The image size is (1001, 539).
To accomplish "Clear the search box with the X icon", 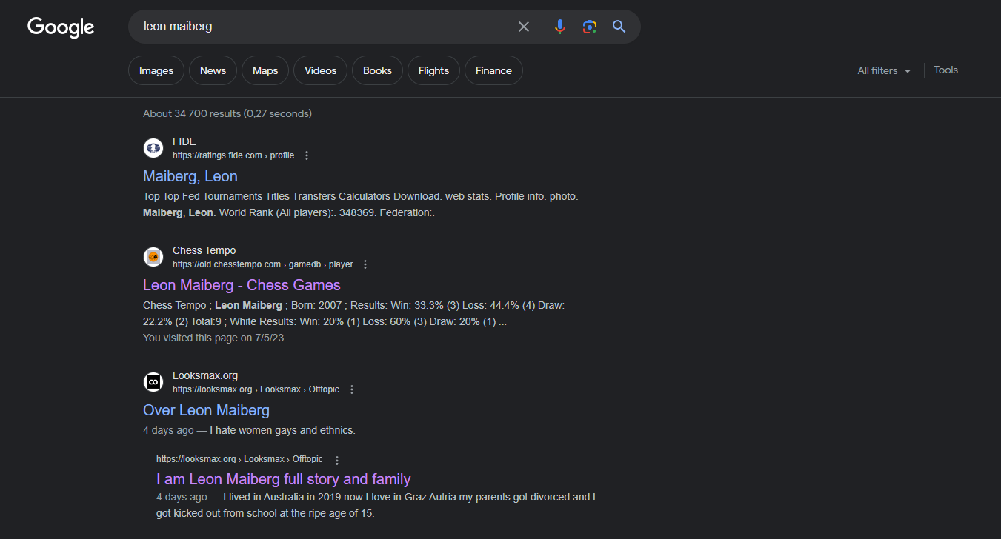I will 524,27.
